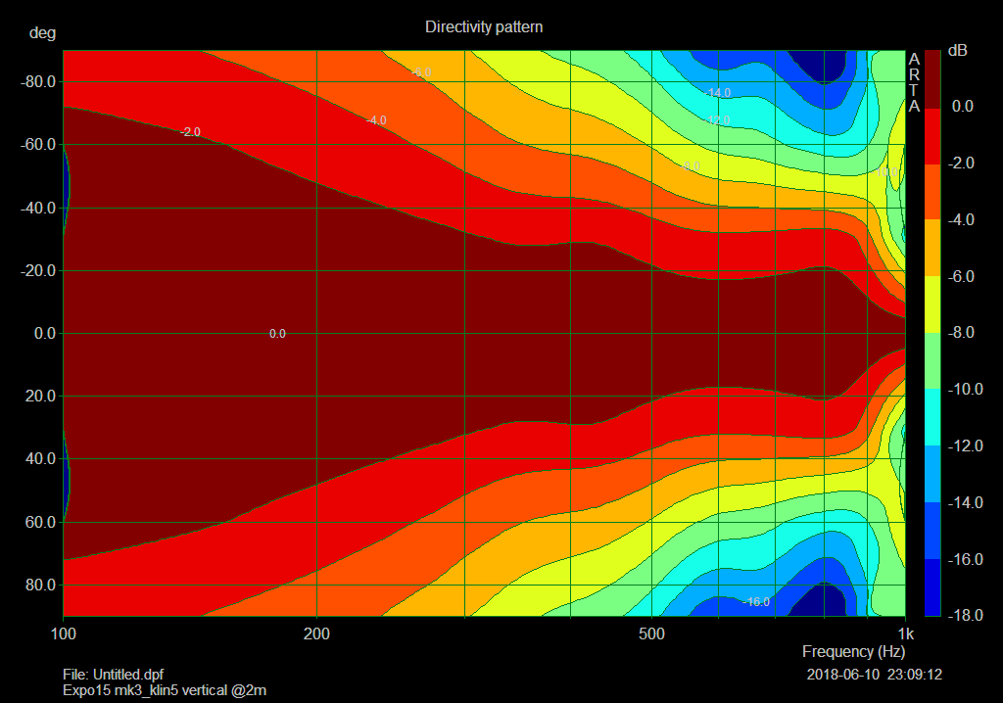The width and height of the screenshot is (1003, 703).
Task: Click the '20.0' degree axis label
Action: coord(41,396)
